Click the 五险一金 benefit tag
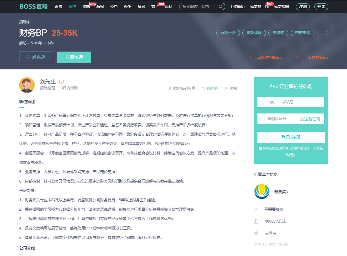This screenshot has height=256, width=347. (x=228, y=33)
